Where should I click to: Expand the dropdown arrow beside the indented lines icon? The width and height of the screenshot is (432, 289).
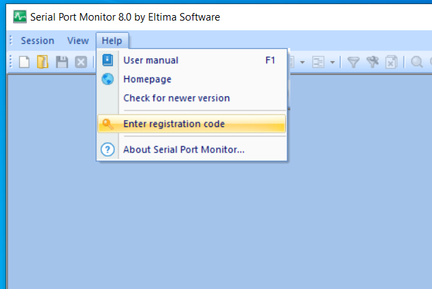[332, 62]
